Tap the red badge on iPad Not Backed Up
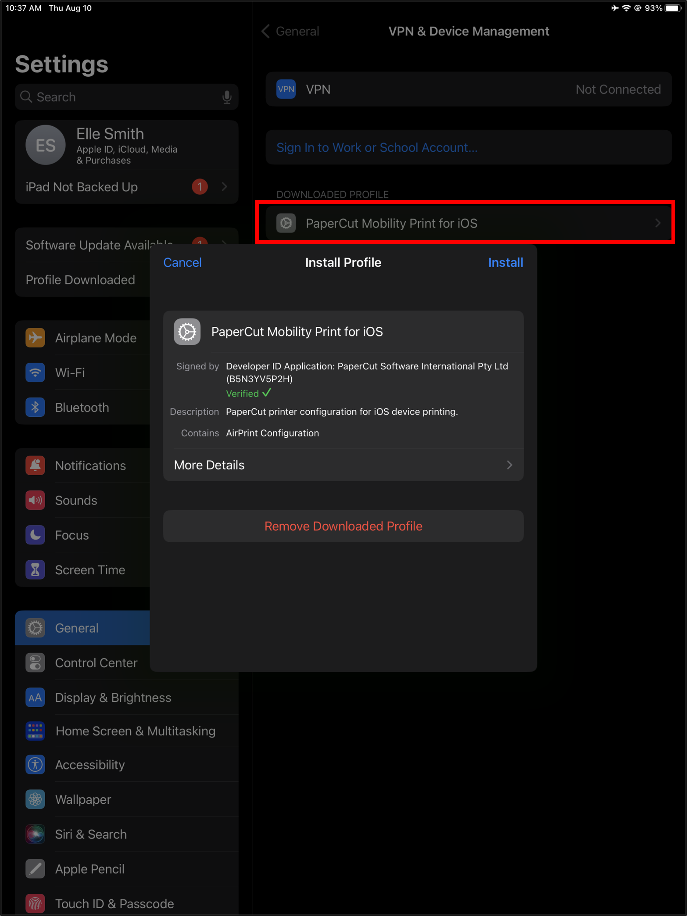Viewport: 687px width, 916px height. tap(200, 187)
